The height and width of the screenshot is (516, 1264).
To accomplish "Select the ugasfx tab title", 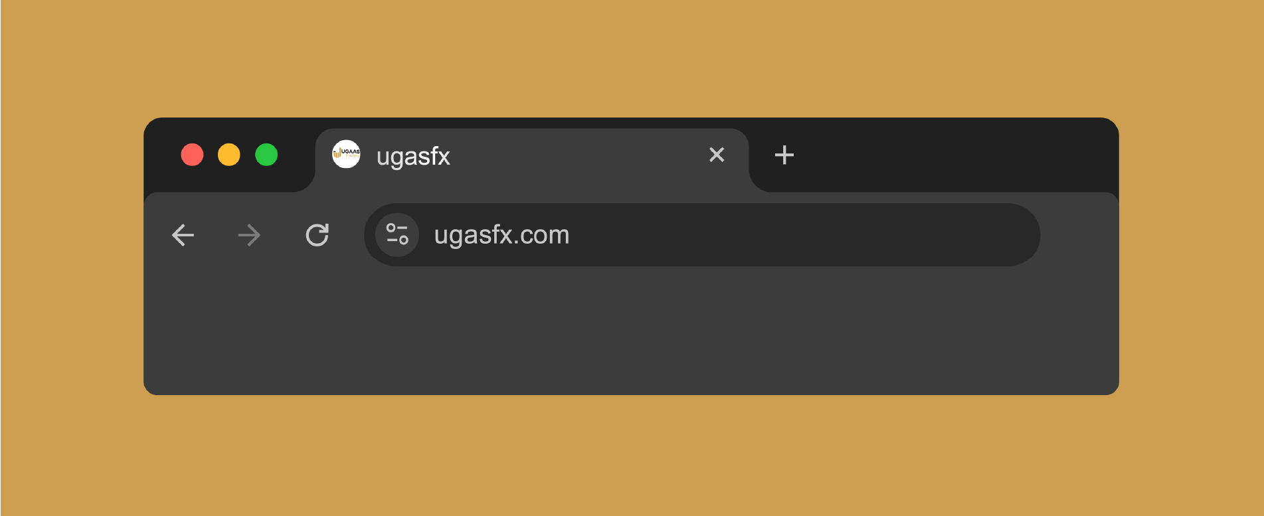I will [413, 157].
